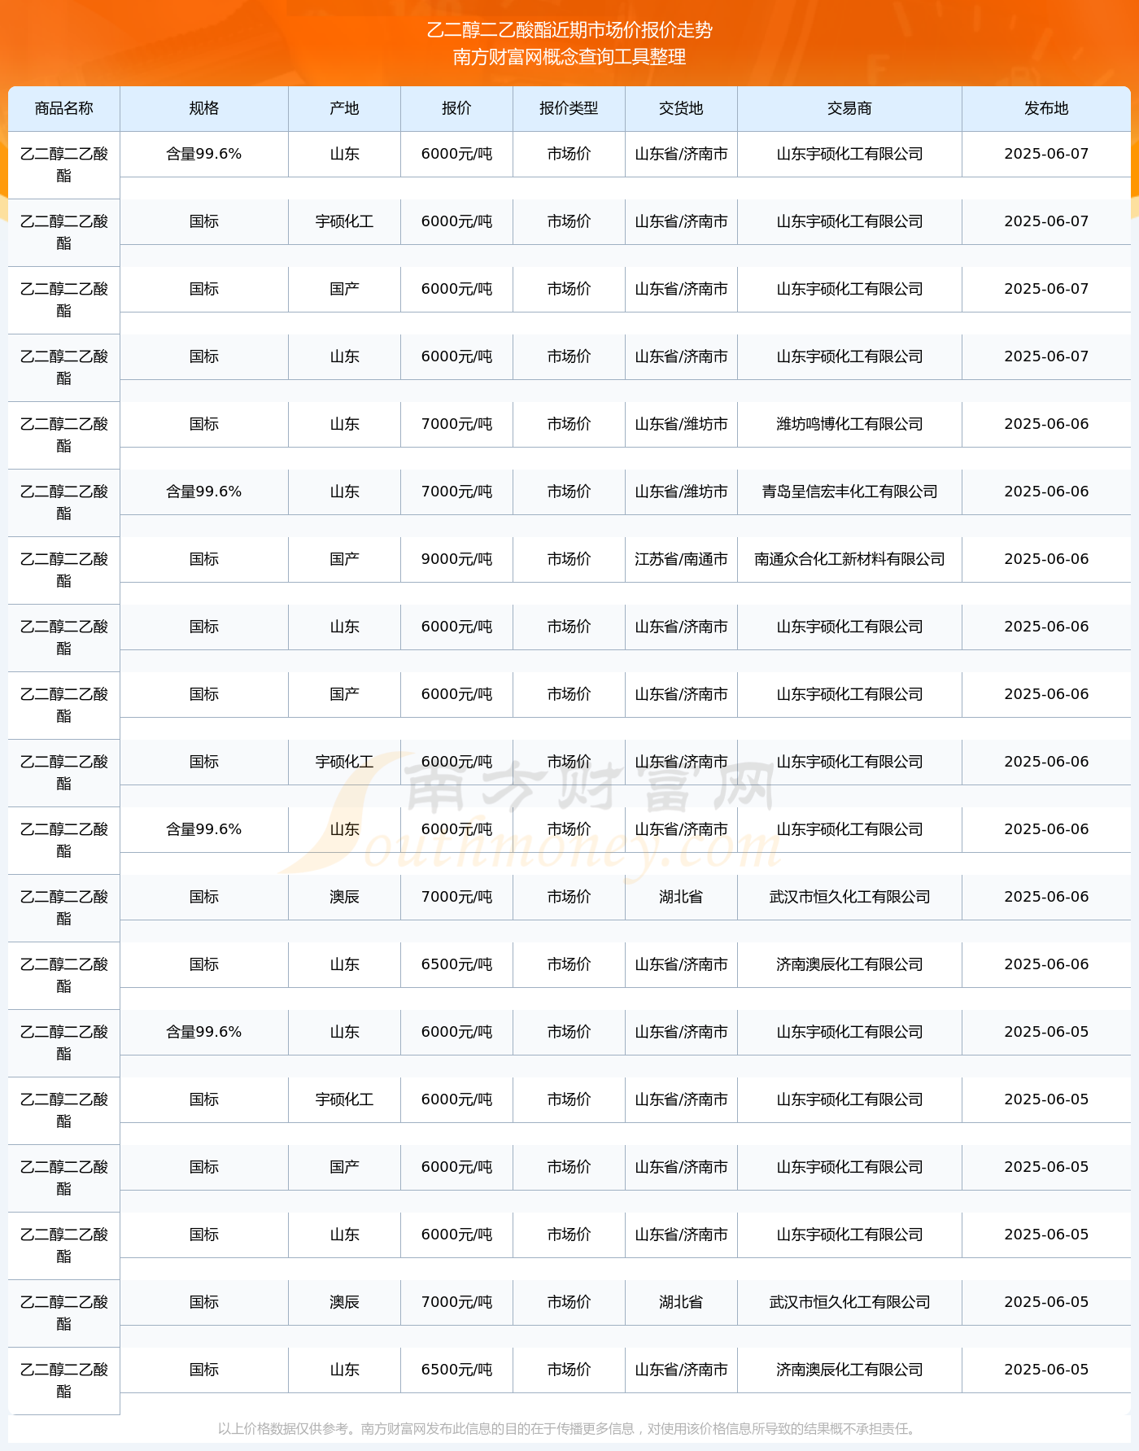Click 澳辰 origin in the 2025-06-06 row
This screenshot has width=1139, height=1451.
[344, 897]
